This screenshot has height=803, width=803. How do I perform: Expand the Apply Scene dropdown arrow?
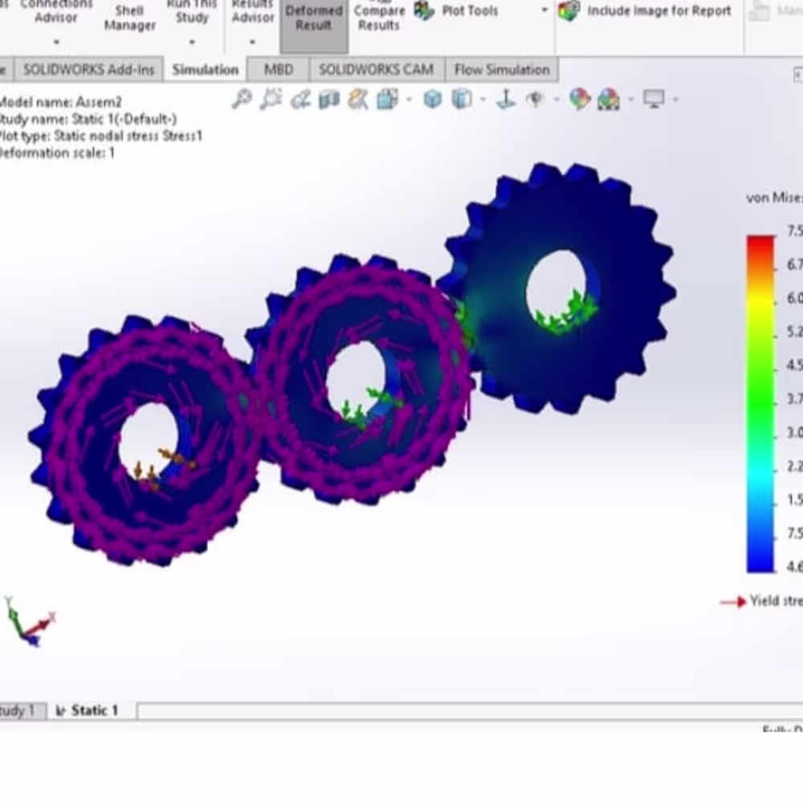point(631,100)
